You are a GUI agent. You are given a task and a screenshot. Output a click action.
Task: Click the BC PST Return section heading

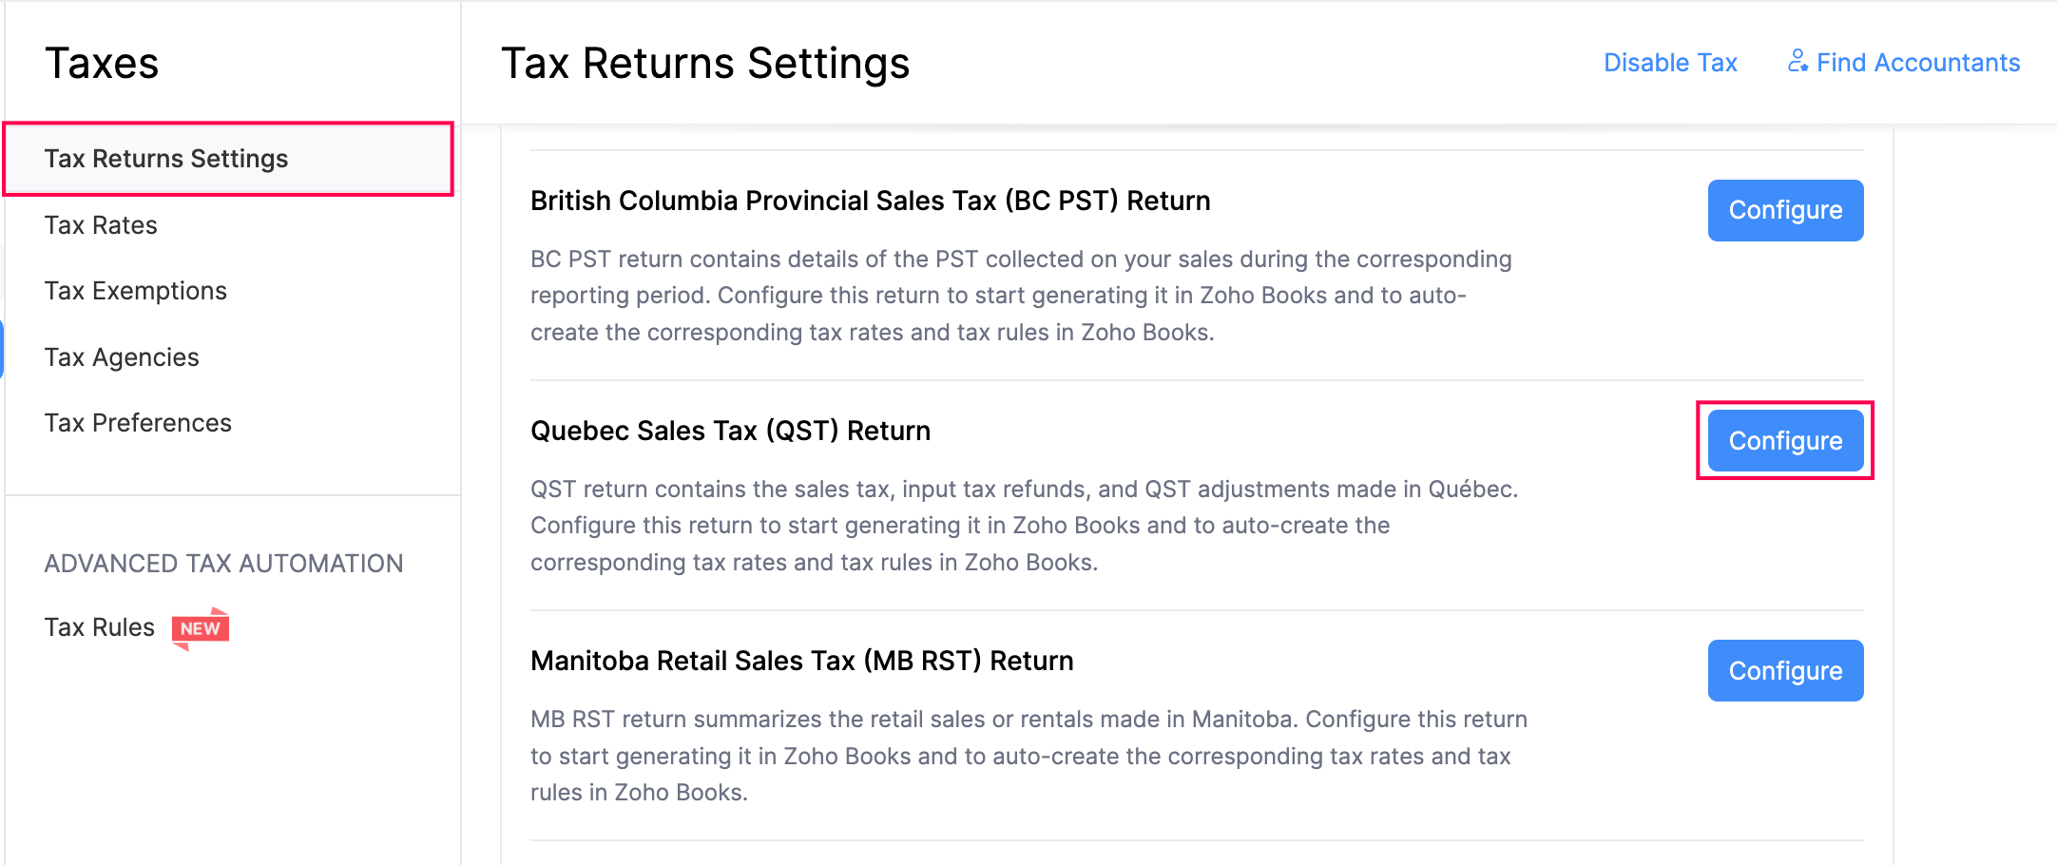click(870, 201)
